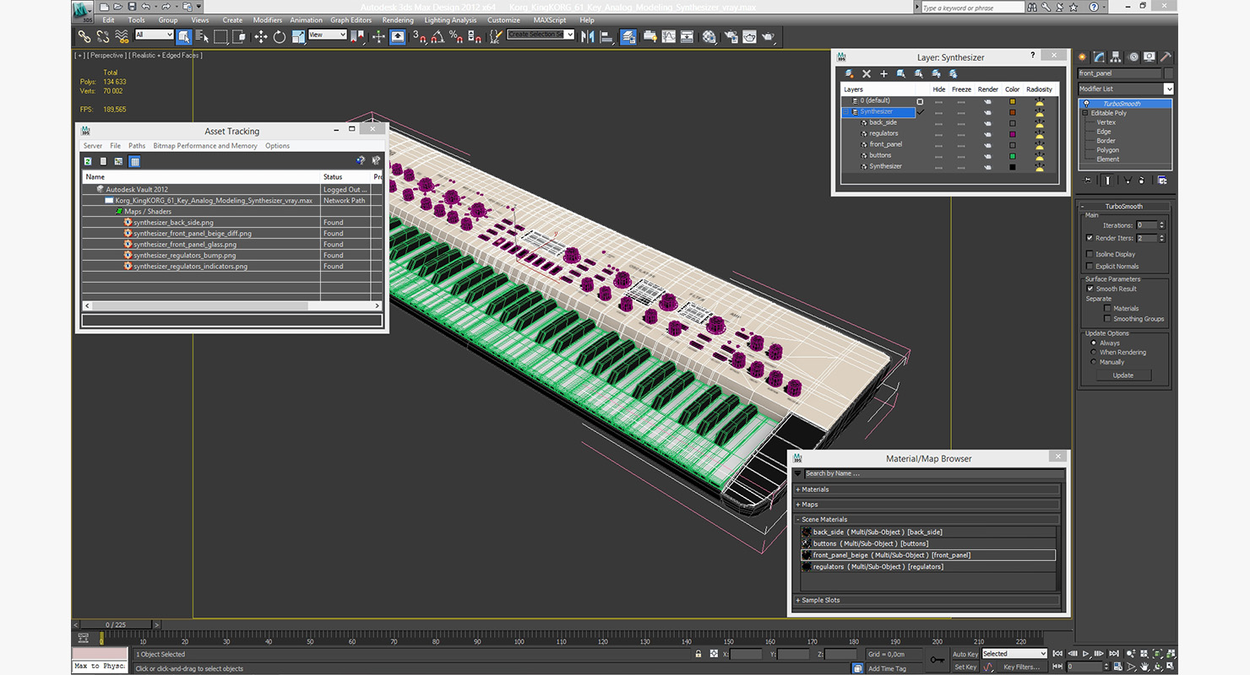The width and height of the screenshot is (1250, 675).
Task: Open the selection filter All dropdown
Action: pyautogui.click(x=154, y=35)
